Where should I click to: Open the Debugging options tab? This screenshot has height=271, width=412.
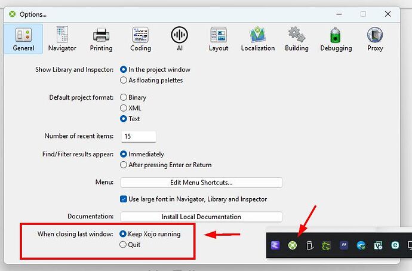tap(336, 39)
